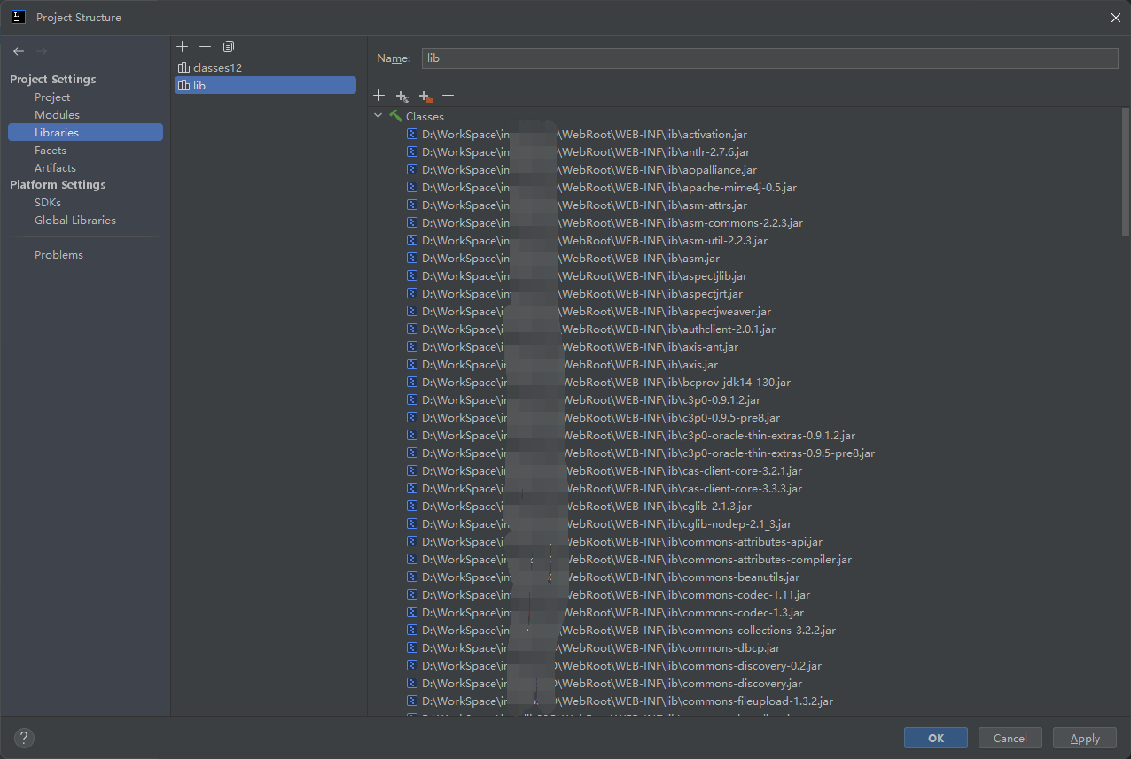Viewport: 1131px width, 759px height.
Task: Click the forward navigation arrow
Action: [42, 51]
